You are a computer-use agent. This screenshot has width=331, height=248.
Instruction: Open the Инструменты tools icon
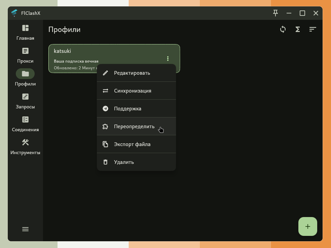click(25, 143)
